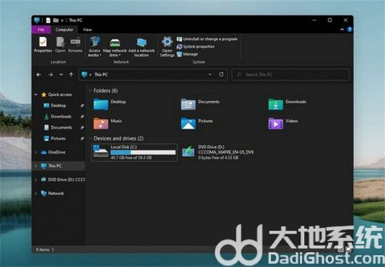Open Properties in the ribbon
The width and height of the screenshot is (385, 267).
[x=43, y=44]
